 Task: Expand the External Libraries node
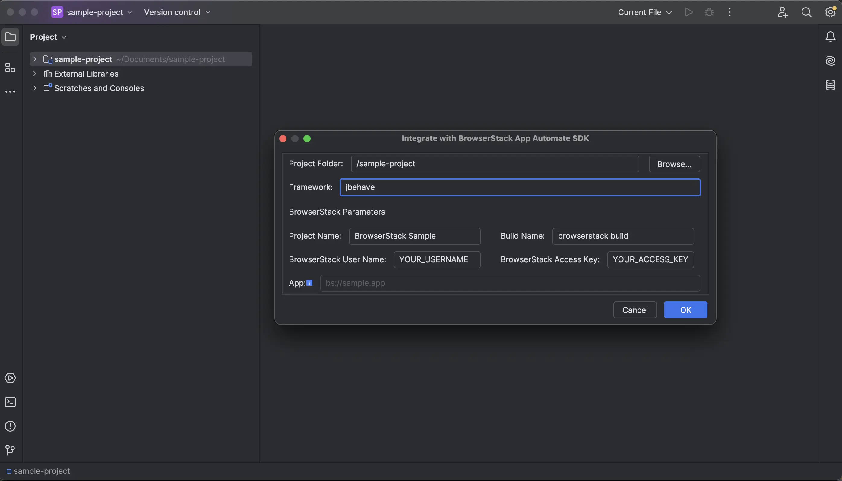(35, 74)
